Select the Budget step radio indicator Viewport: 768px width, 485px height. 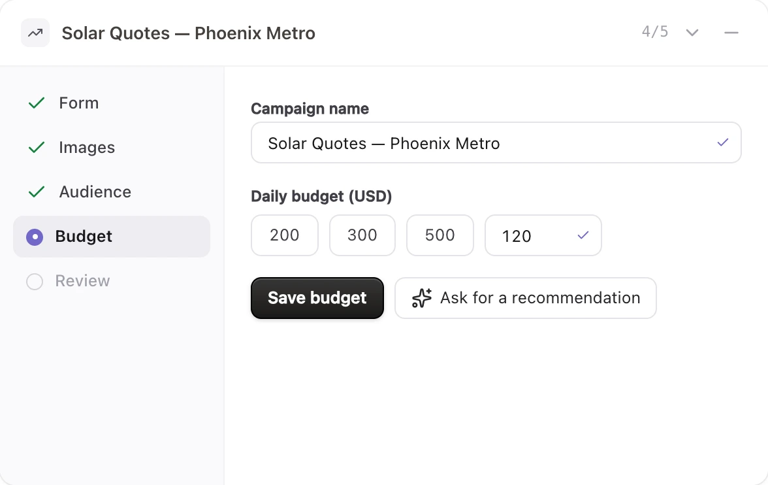click(35, 237)
